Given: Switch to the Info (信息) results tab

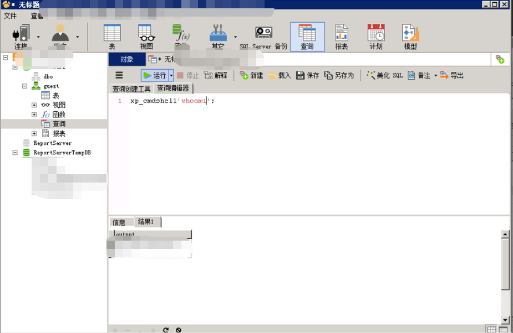Looking at the screenshot, I should [x=119, y=222].
